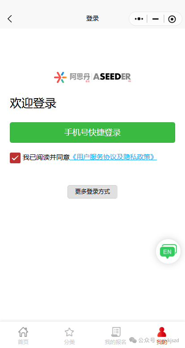Tap the document icon for 我的报名
The height and width of the screenshot is (348, 185).
click(x=116, y=332)
